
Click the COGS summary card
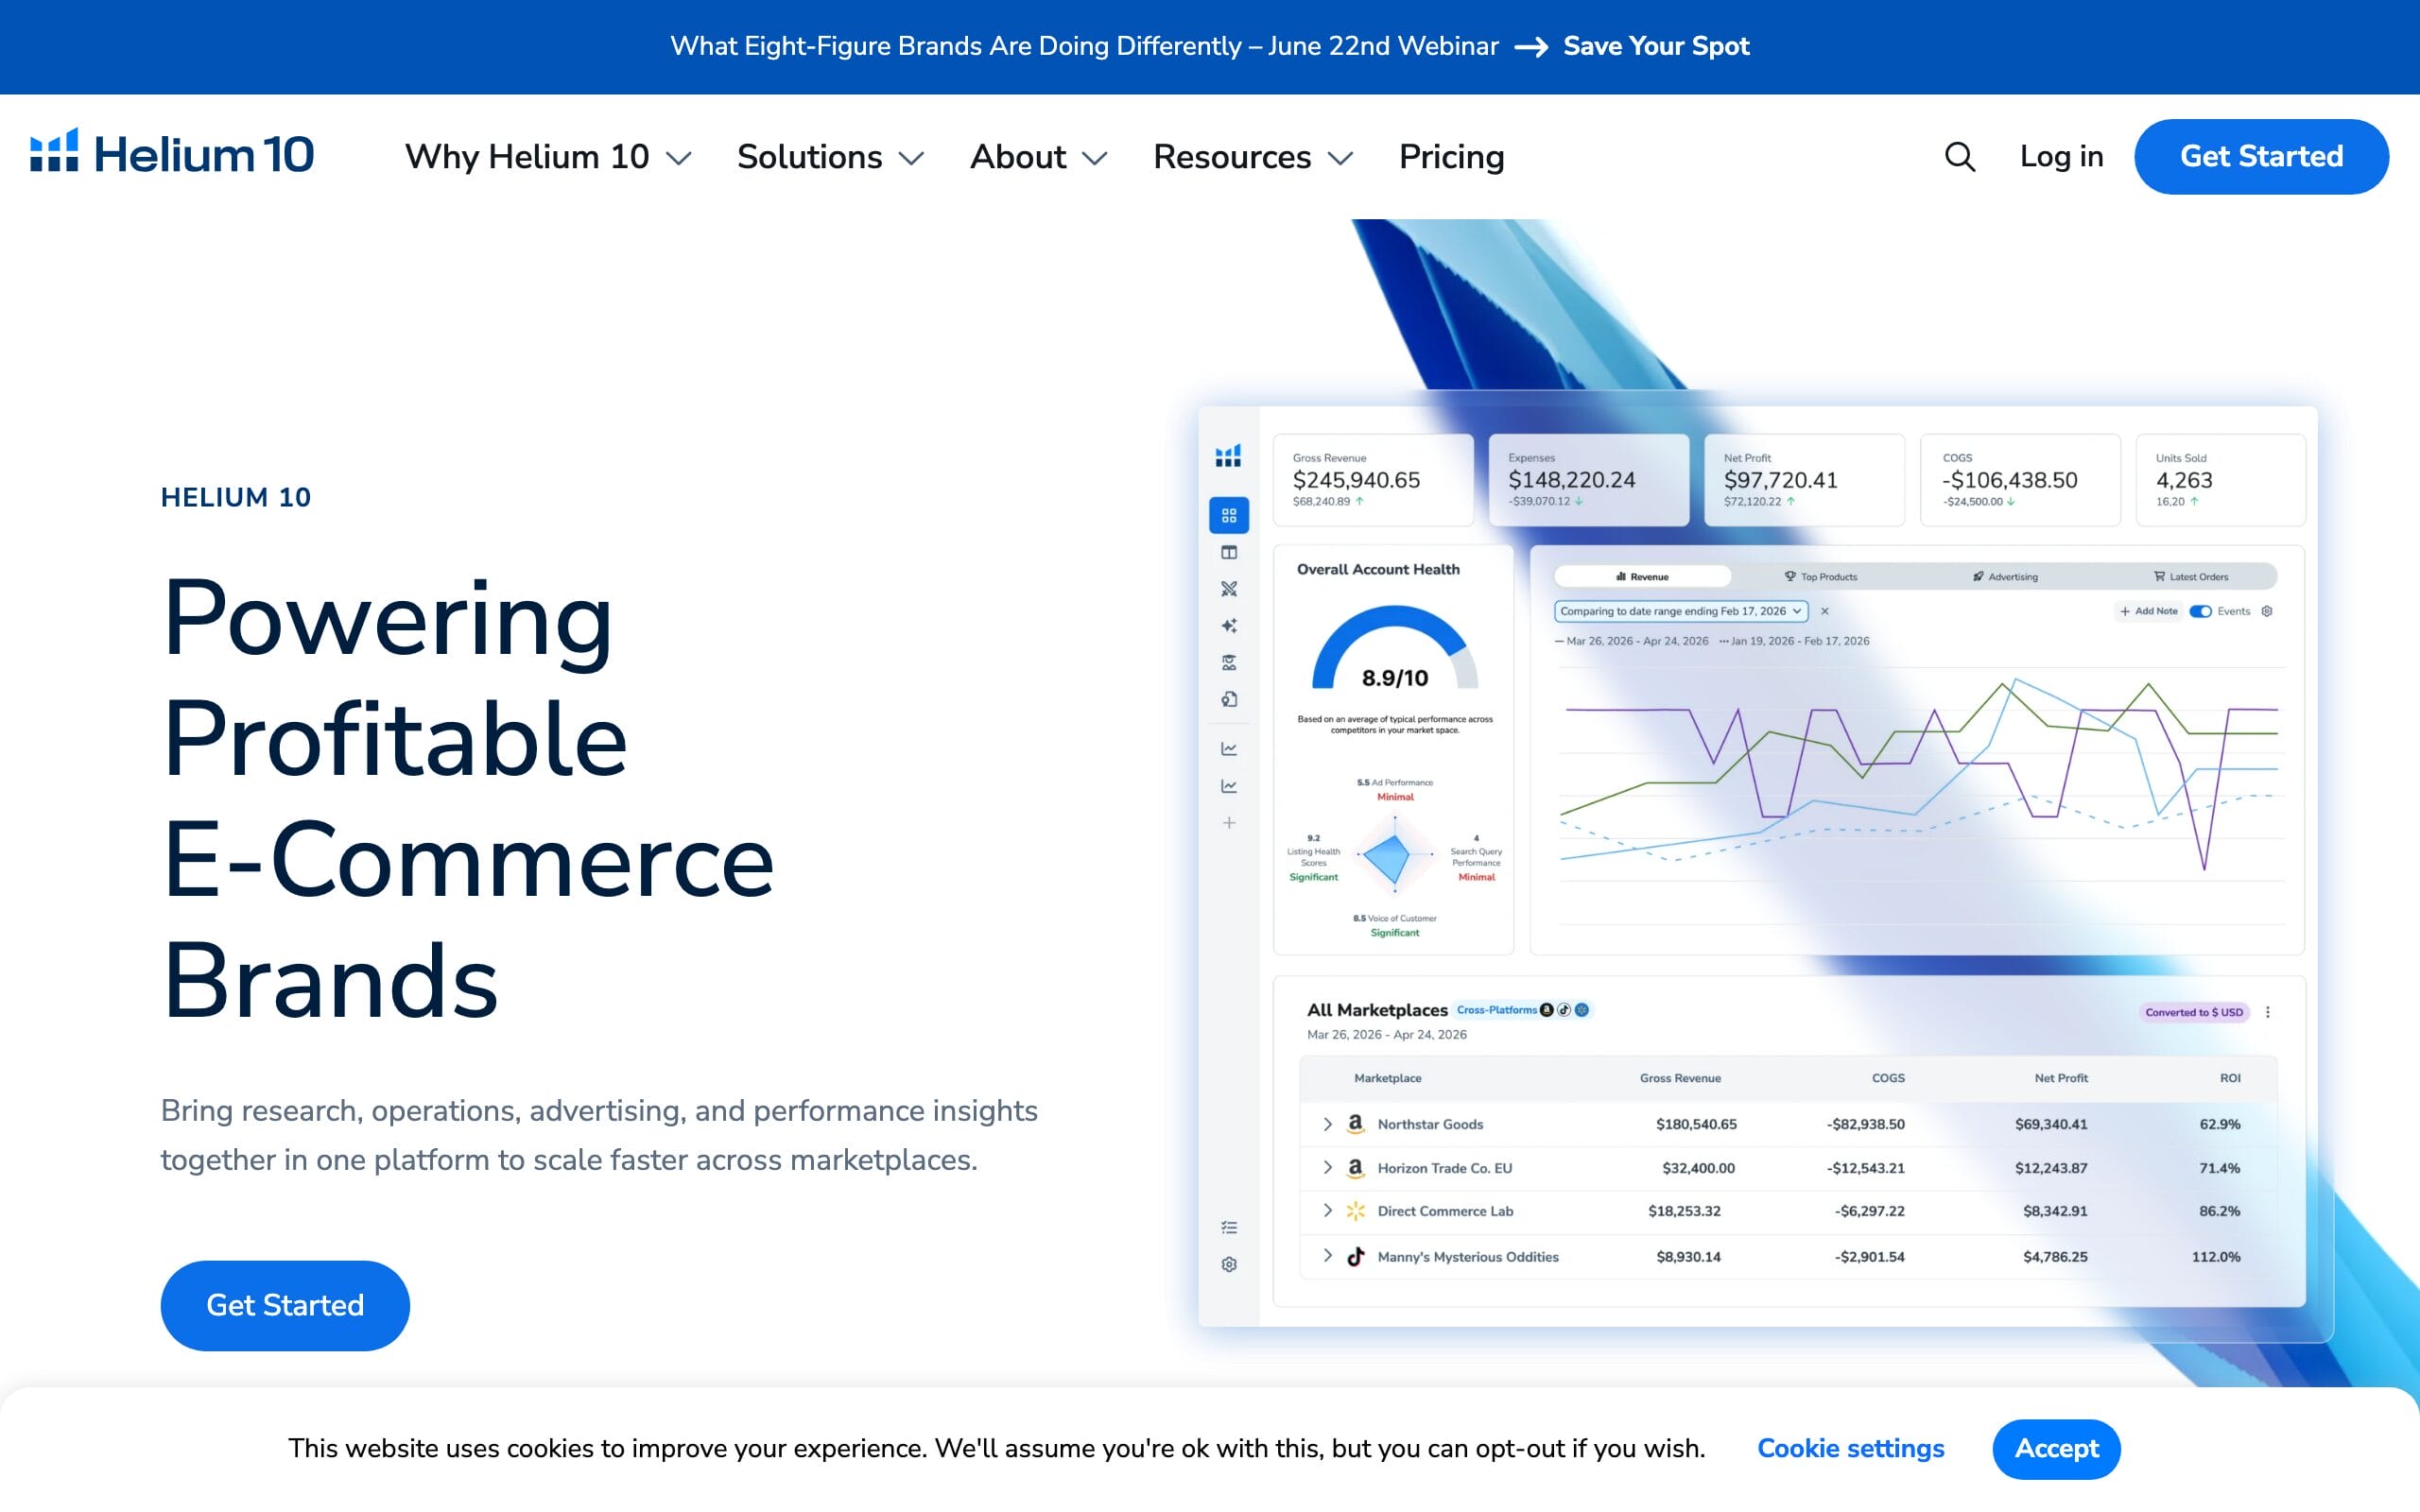coord(2020,480)
